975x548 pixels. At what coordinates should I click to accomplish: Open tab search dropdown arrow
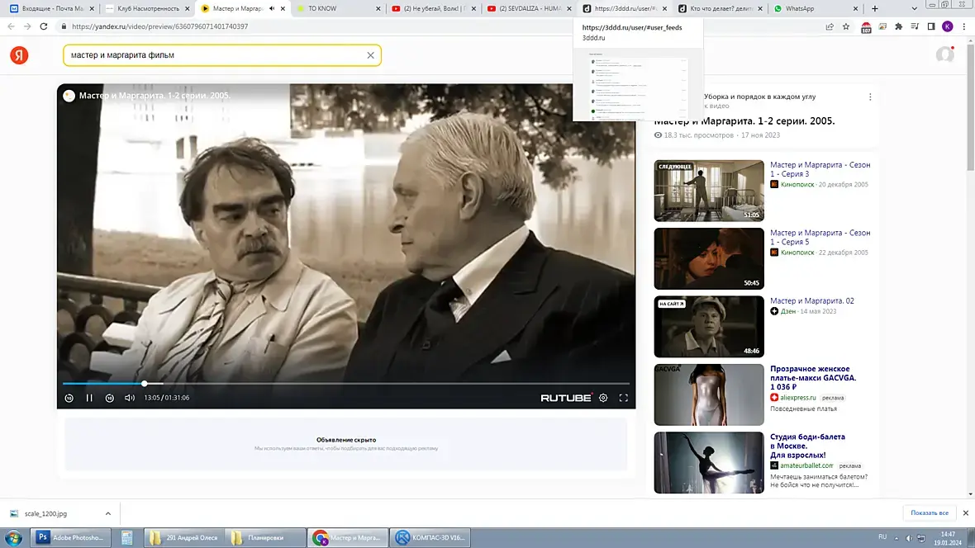(914, 9)
